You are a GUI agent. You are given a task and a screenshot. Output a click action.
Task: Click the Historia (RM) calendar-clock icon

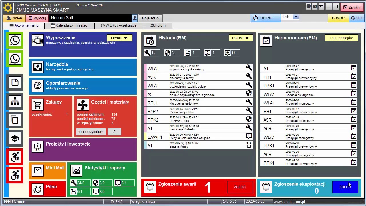coord(150,41)
